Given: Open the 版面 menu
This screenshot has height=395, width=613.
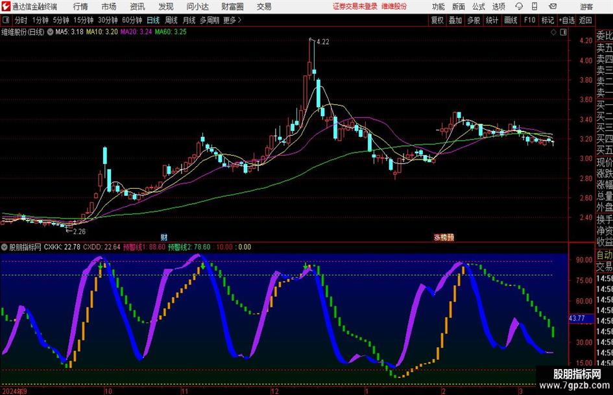Looking at the screenshot, I should pyautogui.click(x=458, y=6).
